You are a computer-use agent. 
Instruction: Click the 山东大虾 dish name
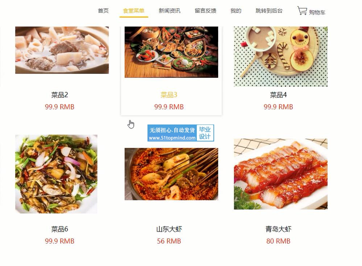[169, 229]
